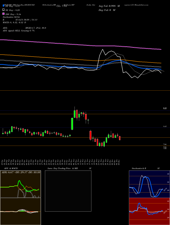Click the 7.66 price axis label

point(165,144)
